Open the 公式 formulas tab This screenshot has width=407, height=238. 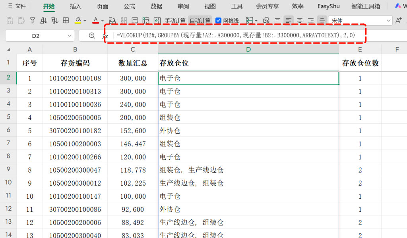point(130,6)
